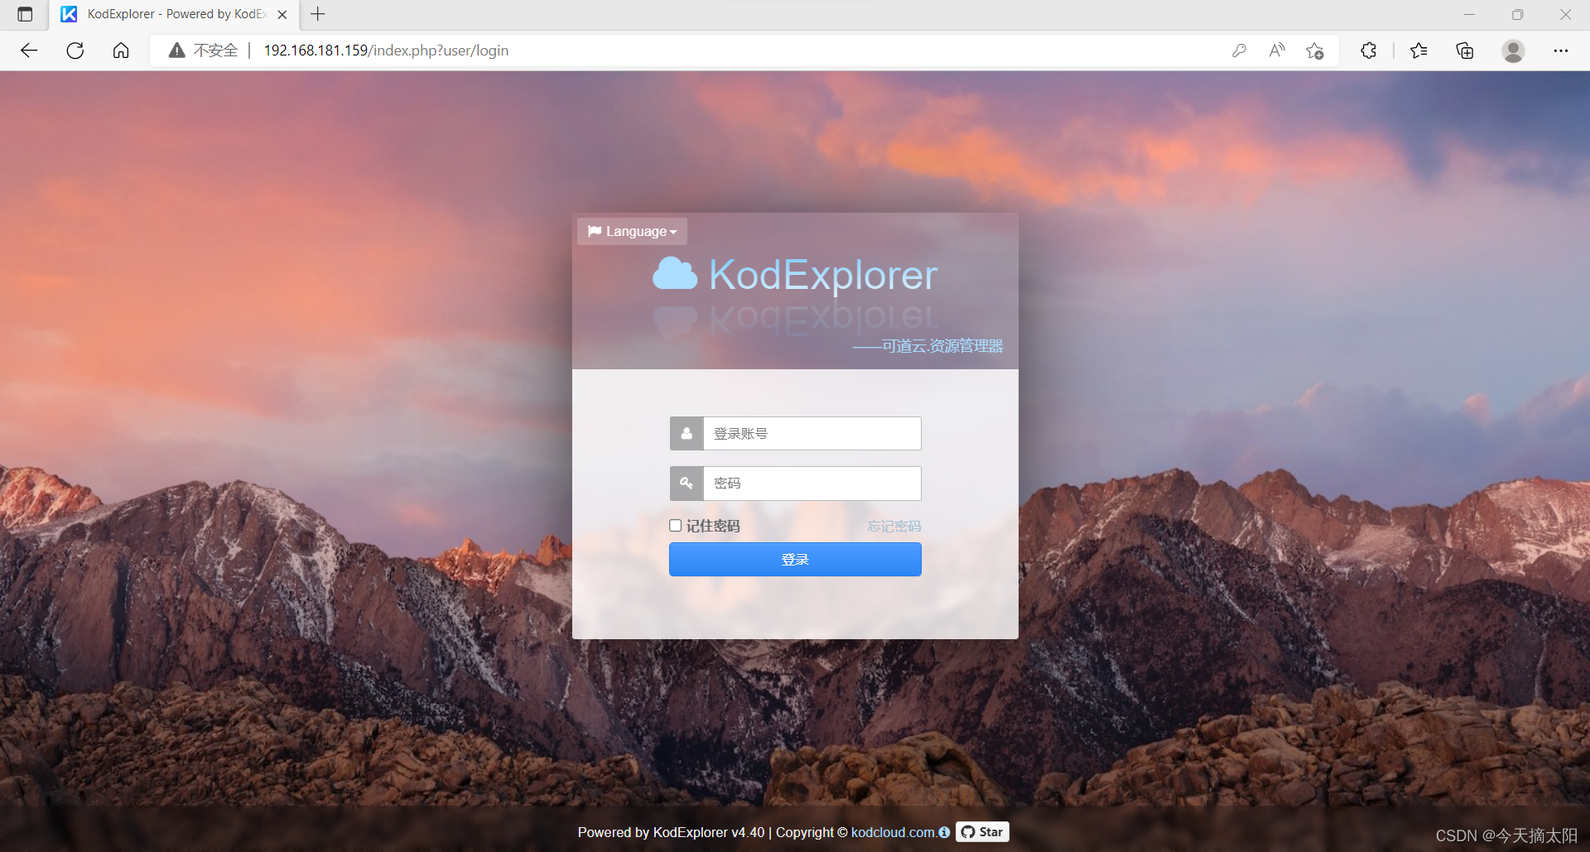
Task: Activate the read aloud icon
Action: (1277, 51)
